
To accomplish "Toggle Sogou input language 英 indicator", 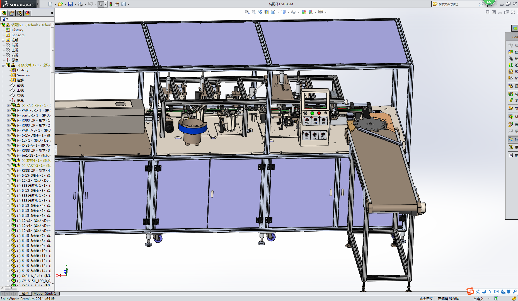I will [x=478, y=292].
